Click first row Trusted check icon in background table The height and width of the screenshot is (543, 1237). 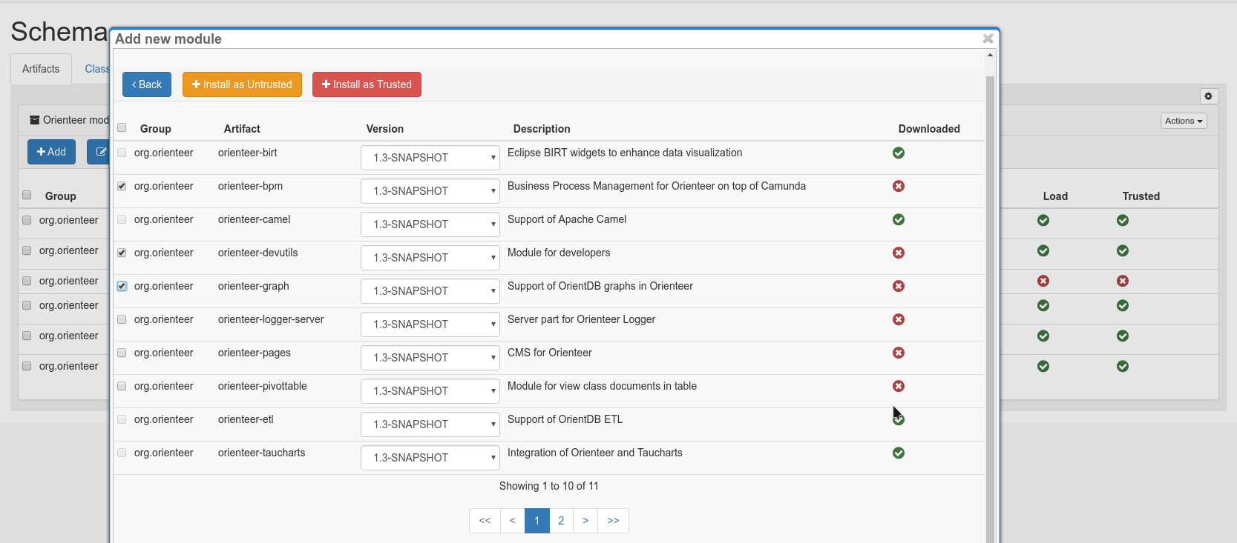(x=1123, y=220)
